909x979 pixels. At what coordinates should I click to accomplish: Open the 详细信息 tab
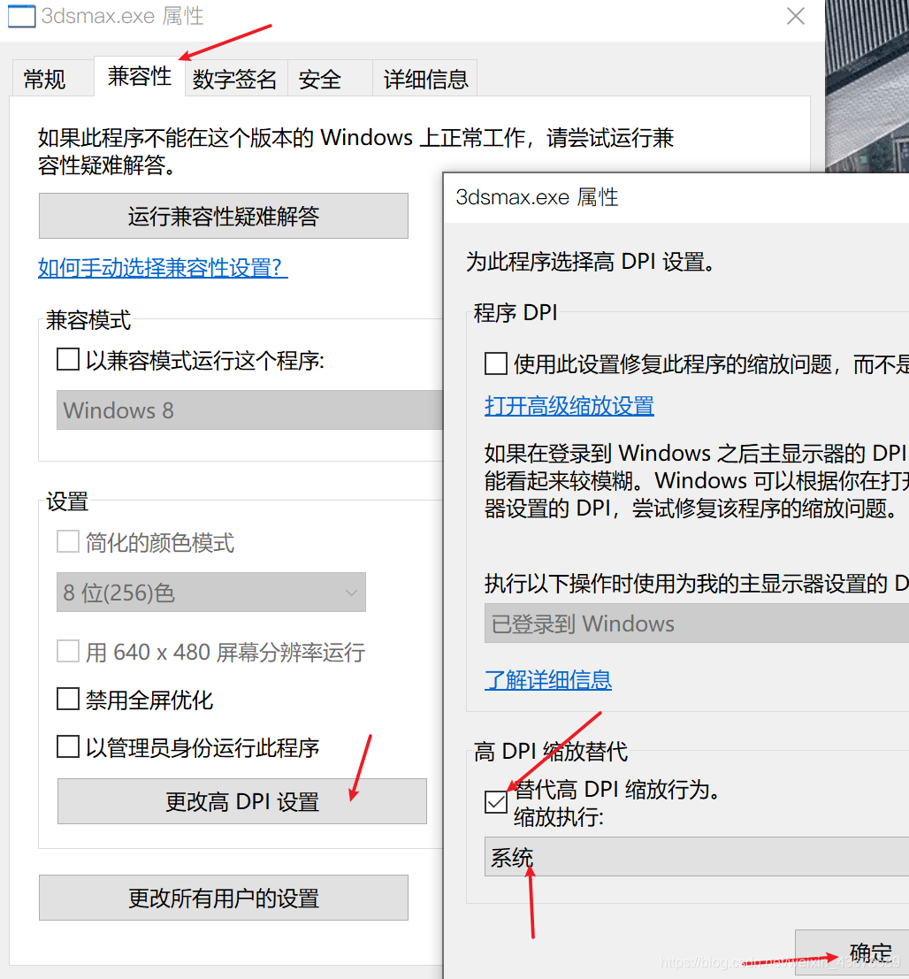pyautogui.click(x=426, y=80)
